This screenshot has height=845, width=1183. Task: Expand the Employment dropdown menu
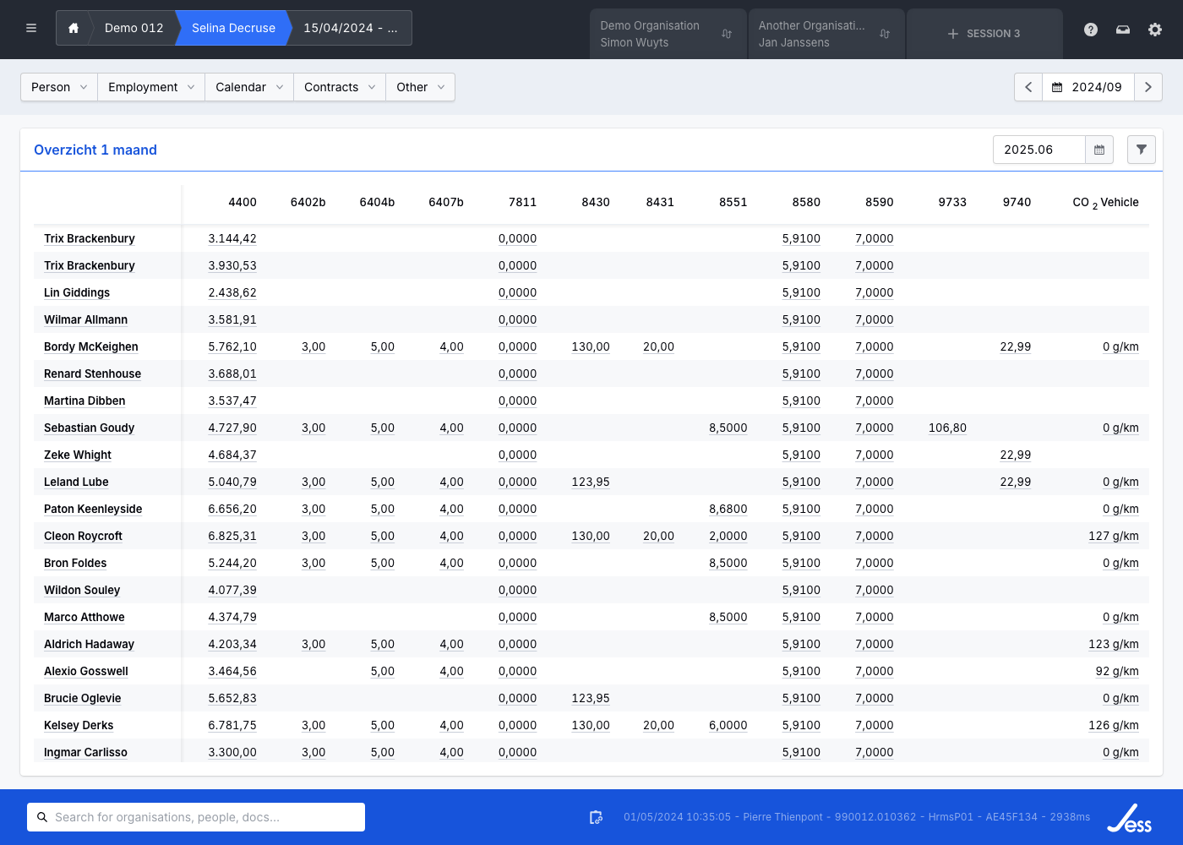tap(151, 87)
